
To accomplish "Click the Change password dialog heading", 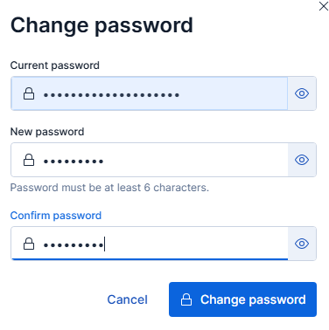I will (x=101, y=25).
